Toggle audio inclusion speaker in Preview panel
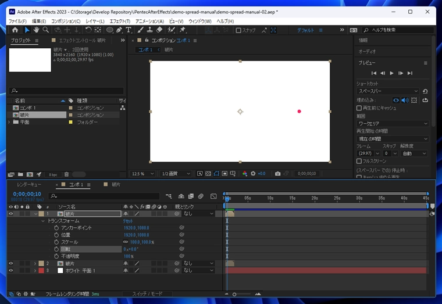Viewport: 442px width, 304px height. tap(405, 100)
